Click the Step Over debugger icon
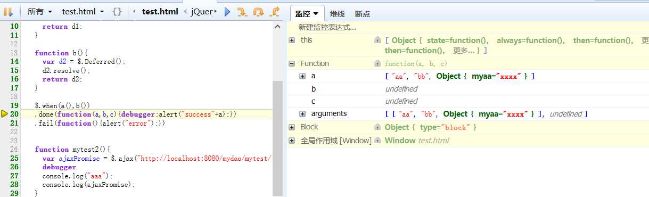The height and width of the screenshot is (197, 649). click(258, 11)
